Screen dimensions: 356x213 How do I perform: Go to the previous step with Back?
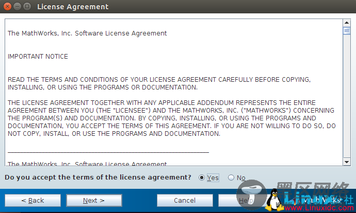[x=33, y=201]
